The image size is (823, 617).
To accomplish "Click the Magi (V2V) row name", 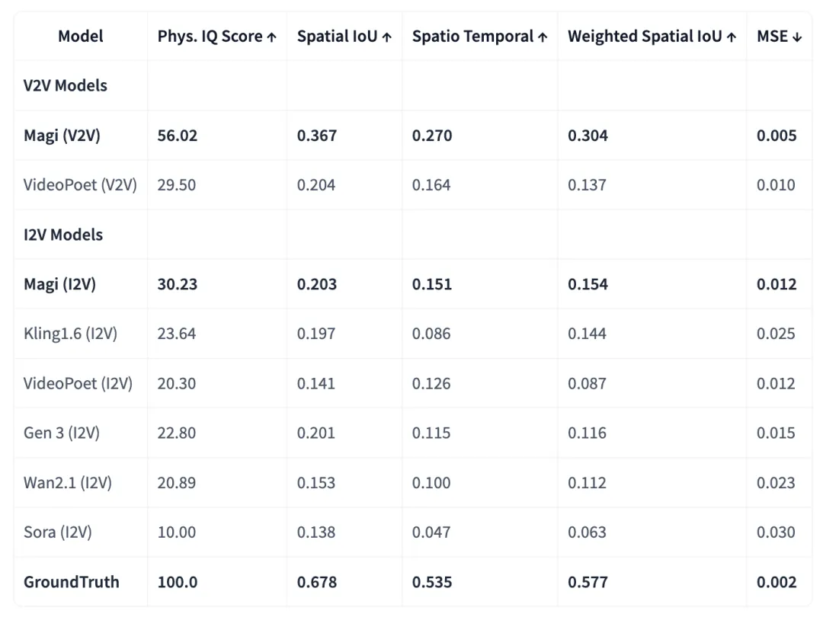I will [x=62, y=136].
